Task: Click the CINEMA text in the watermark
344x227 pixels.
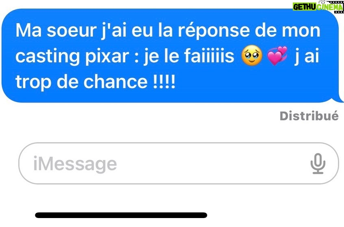Action: (329, 7)
